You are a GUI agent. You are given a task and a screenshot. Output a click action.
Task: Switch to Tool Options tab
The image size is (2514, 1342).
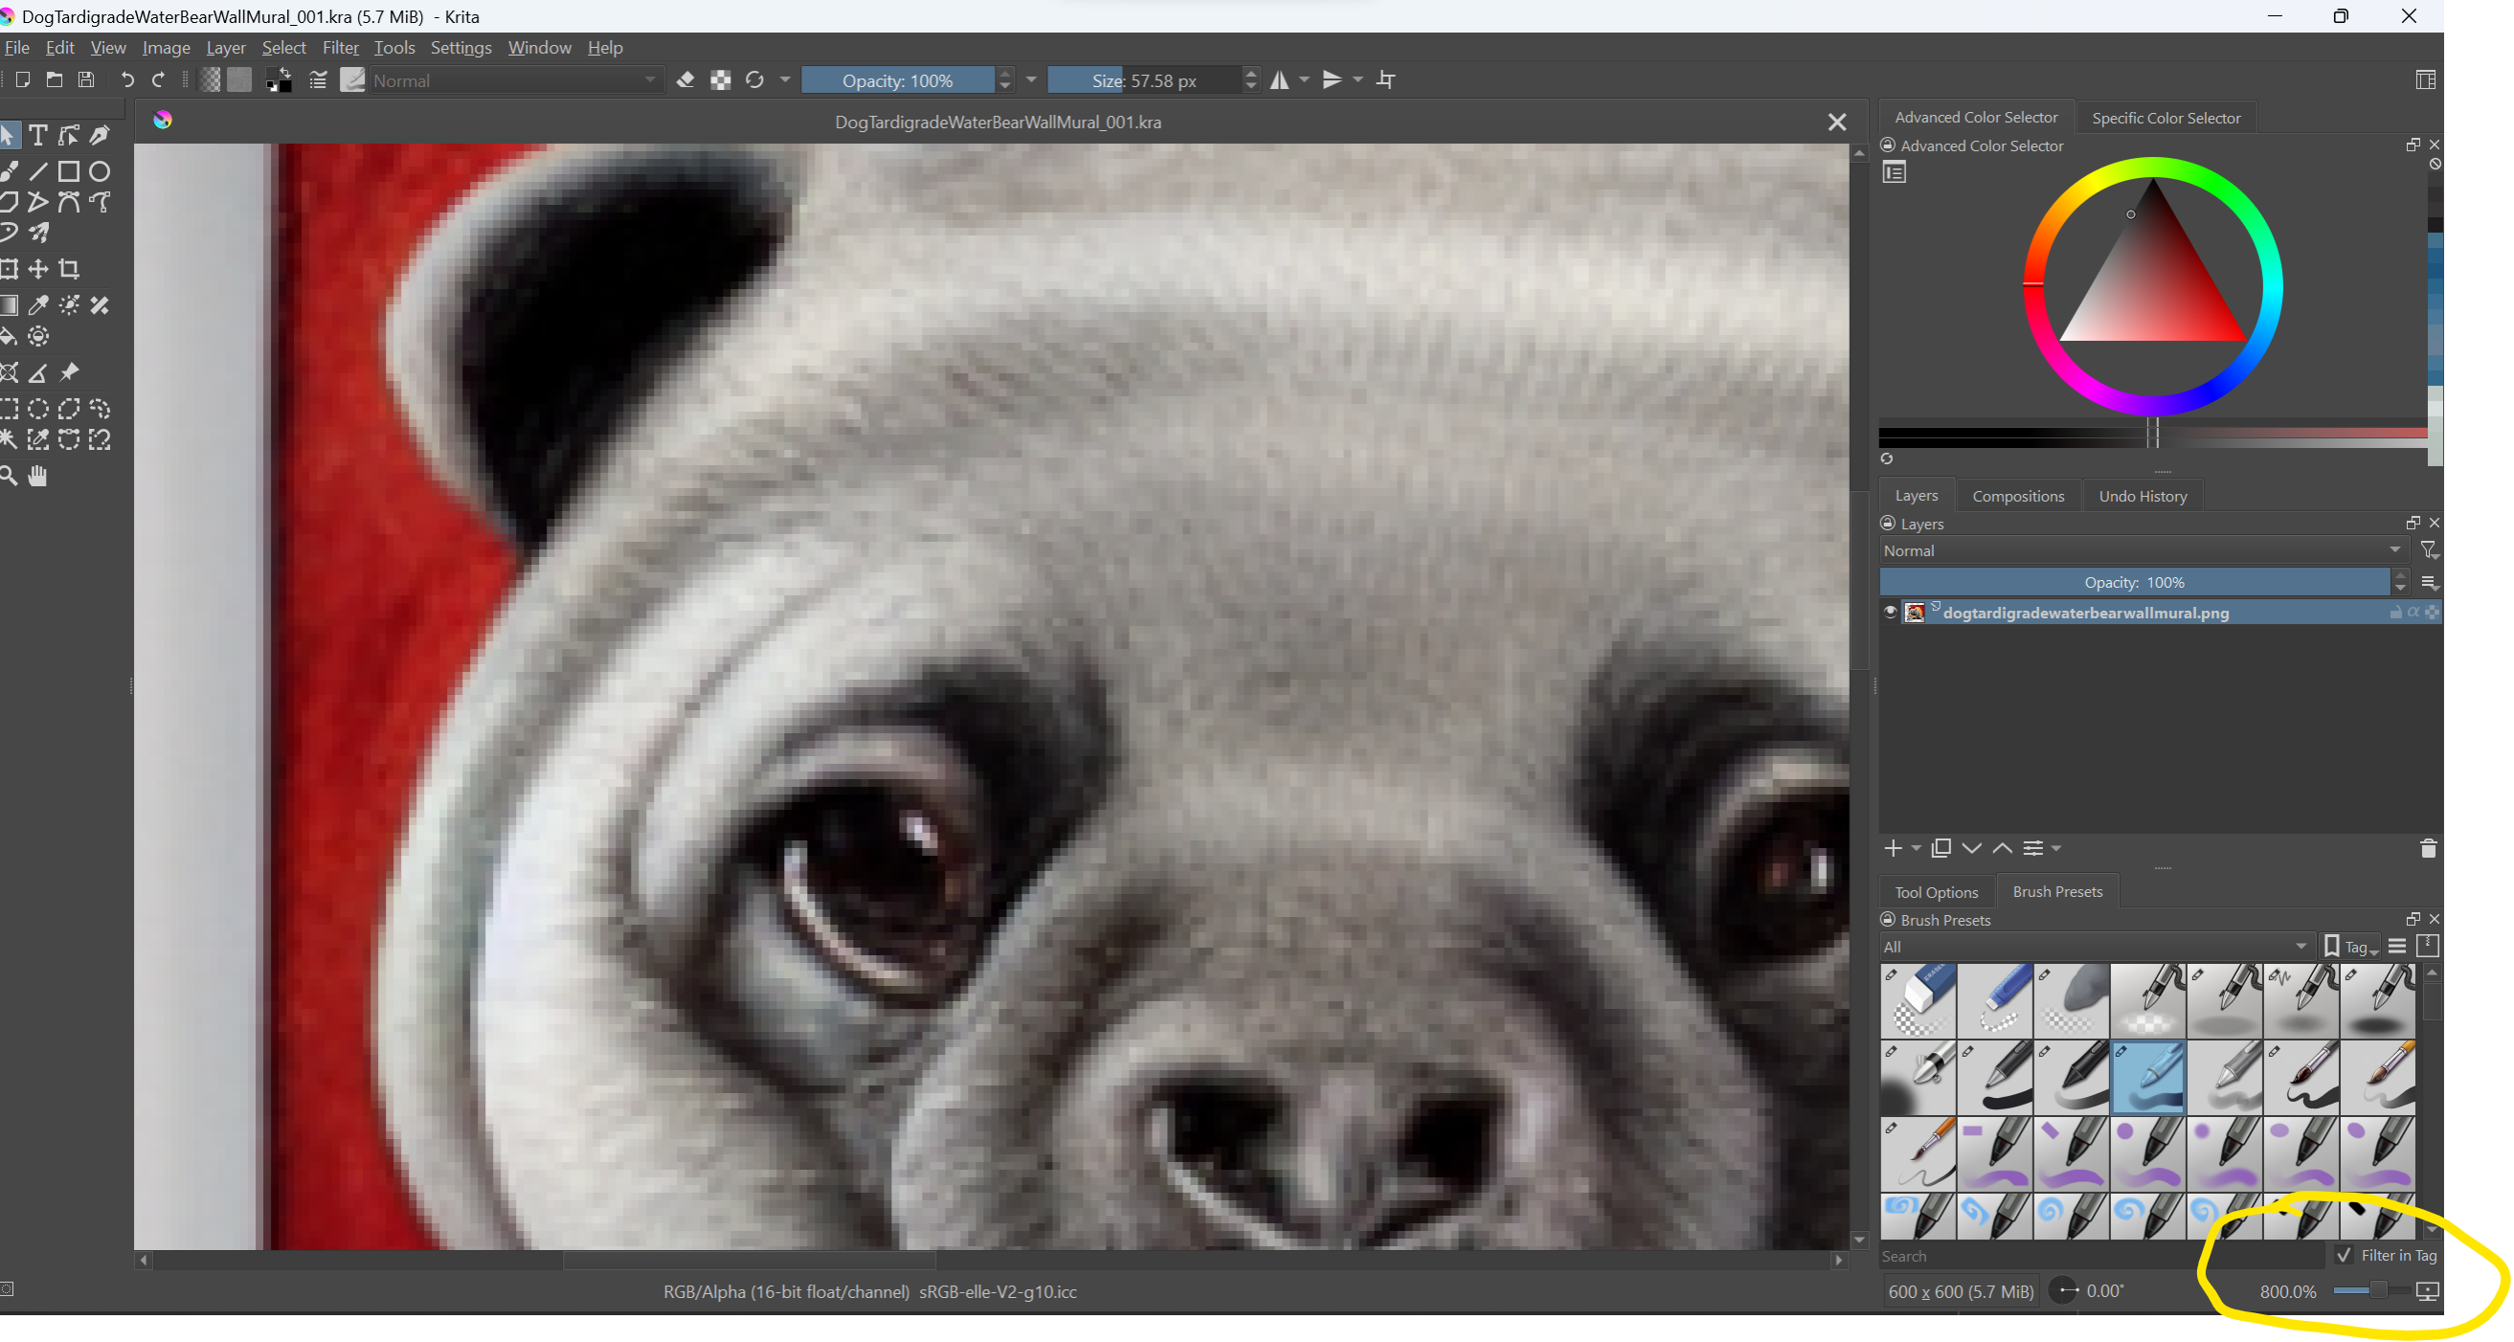(x=1935, y=892)
